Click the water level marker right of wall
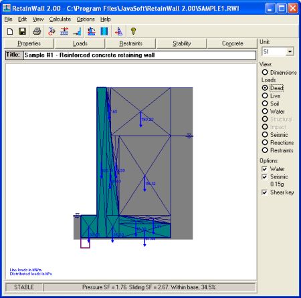Viewport: 301px width, 298px height. point(189,136)
